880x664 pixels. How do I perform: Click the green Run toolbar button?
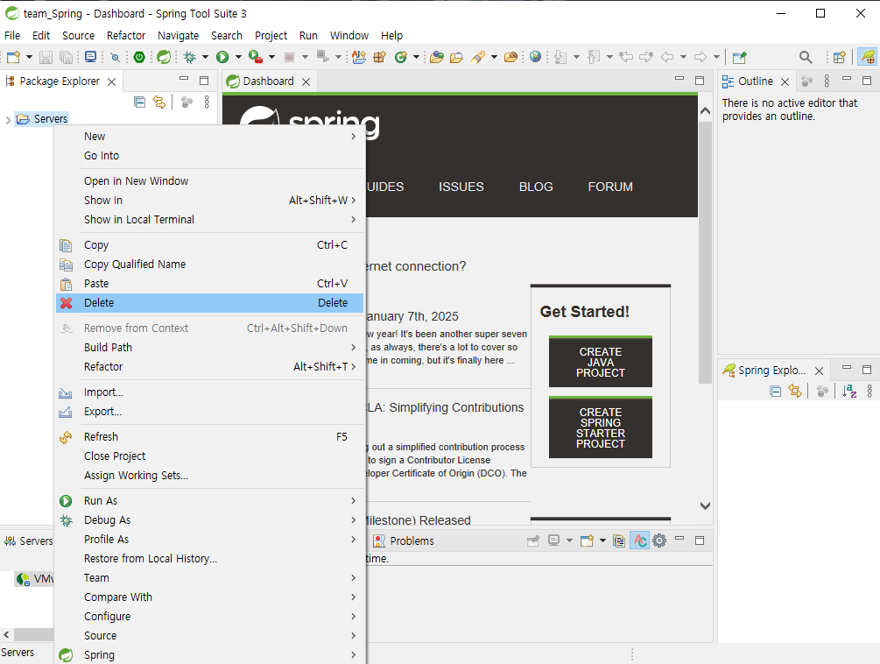(x=222, y=57)
